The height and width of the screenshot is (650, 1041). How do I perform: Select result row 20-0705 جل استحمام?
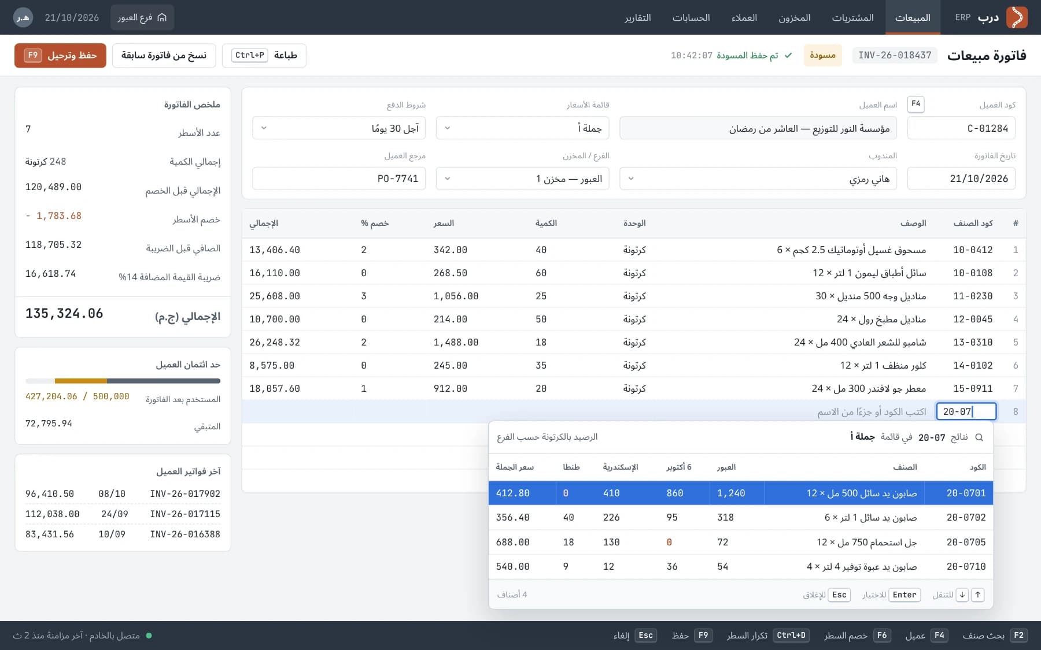point(741,542)
